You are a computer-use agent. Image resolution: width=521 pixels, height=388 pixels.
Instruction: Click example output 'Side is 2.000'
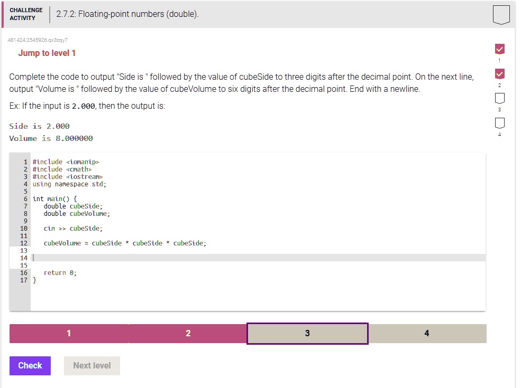(x=39, y=126)
